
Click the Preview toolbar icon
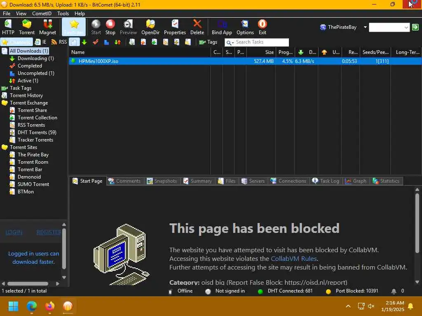pyautogui.click(x=129, y=27)
